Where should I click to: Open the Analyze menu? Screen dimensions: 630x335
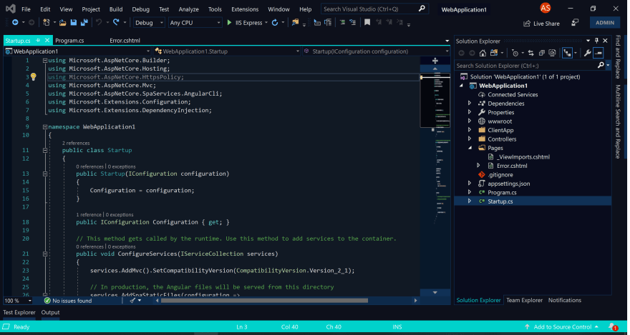188,9
